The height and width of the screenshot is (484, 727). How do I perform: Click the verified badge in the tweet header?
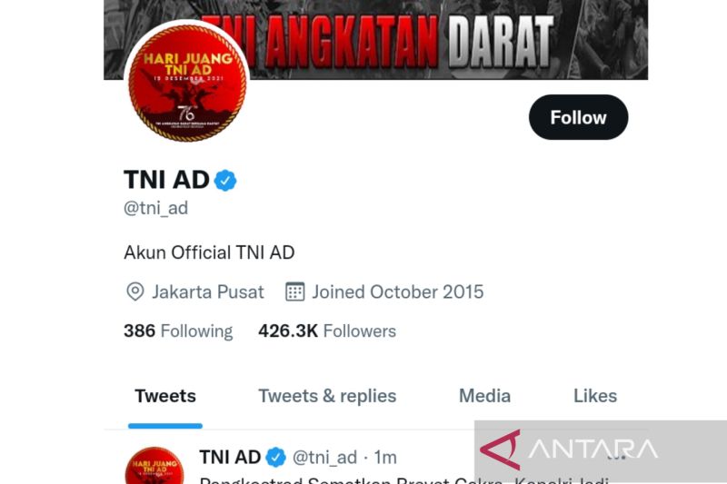coord(276,457)
